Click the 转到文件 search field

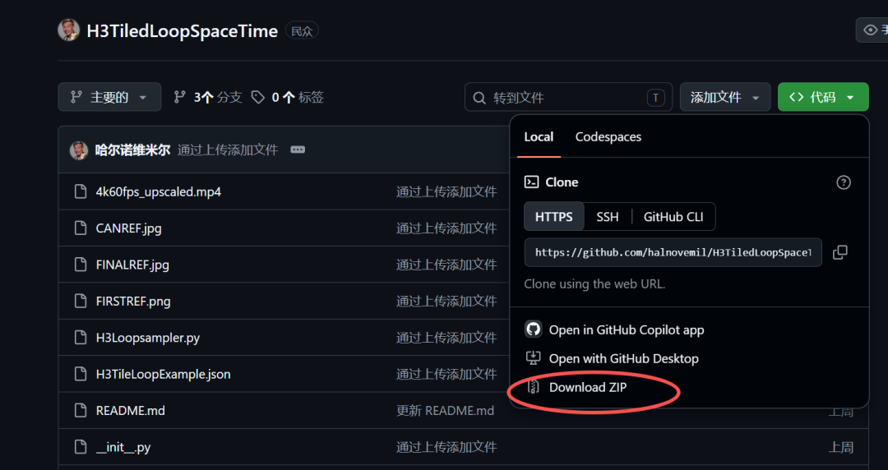click(x=568, y=98)
